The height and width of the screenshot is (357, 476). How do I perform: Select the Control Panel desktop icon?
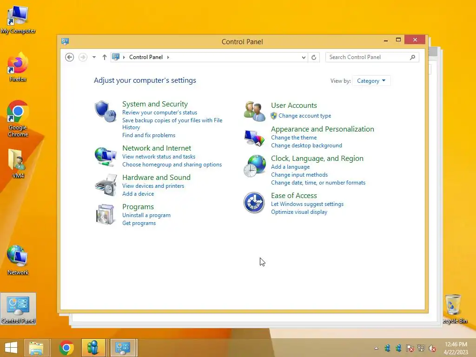pyautogui.click(x=18, y=309)
